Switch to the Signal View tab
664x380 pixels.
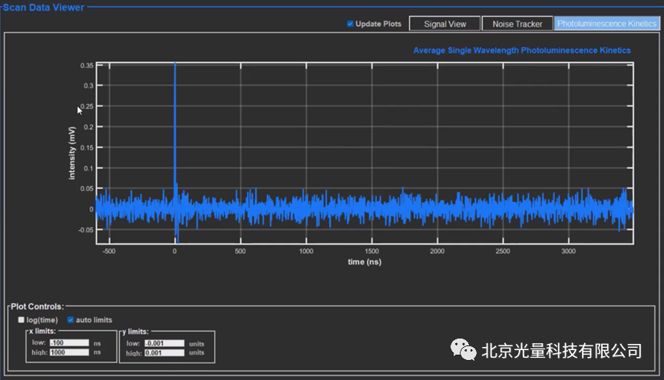pos(444,24)
